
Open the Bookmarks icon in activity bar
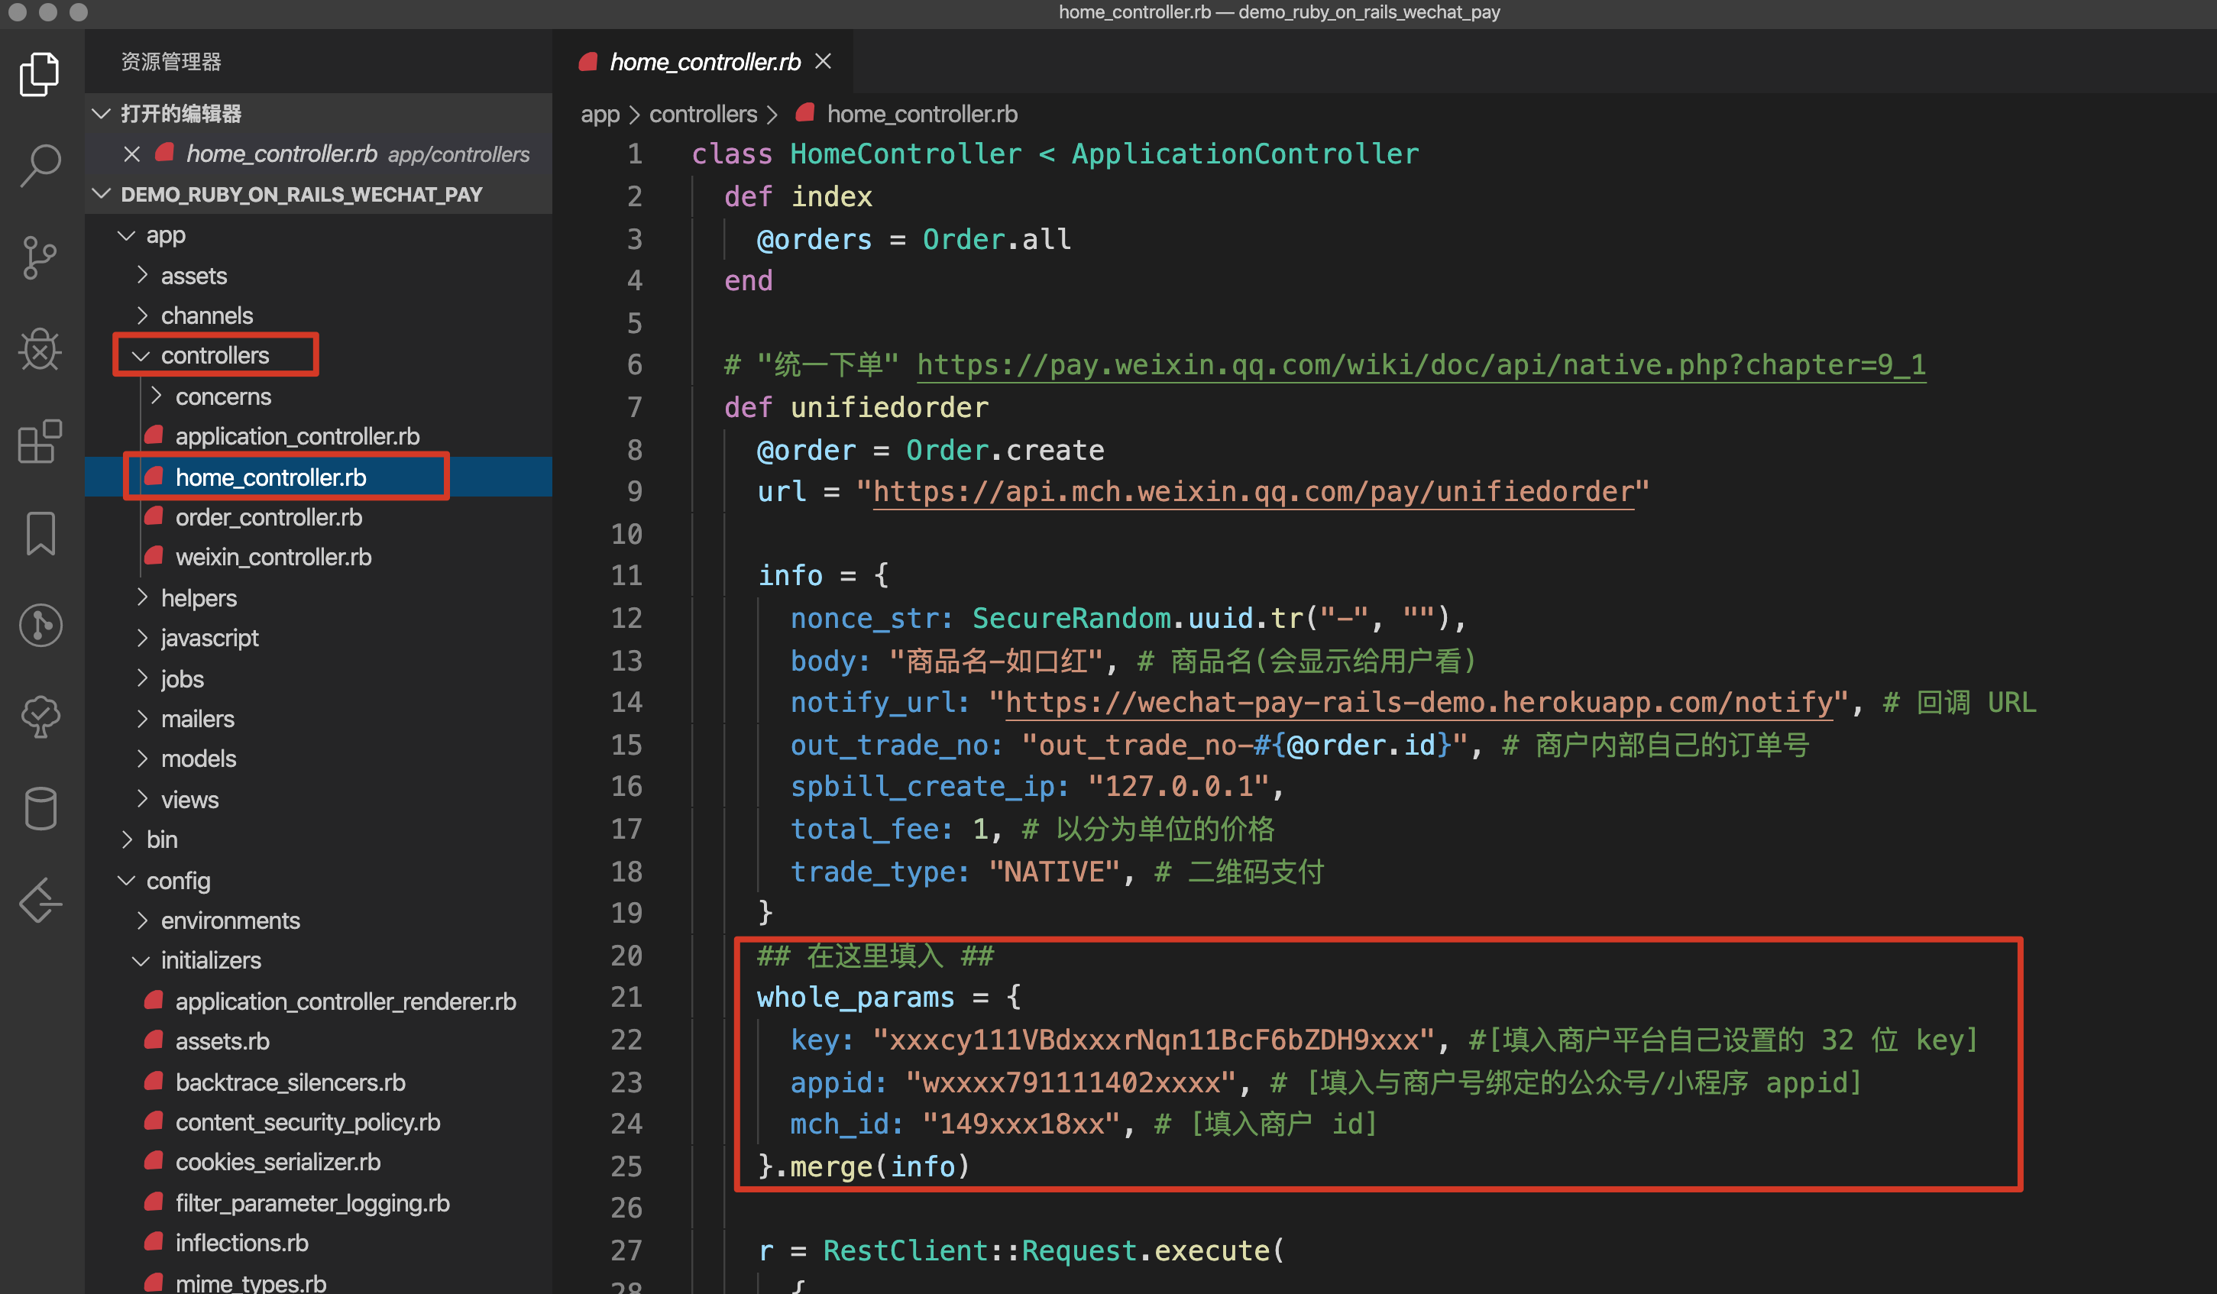coord(40,533)
